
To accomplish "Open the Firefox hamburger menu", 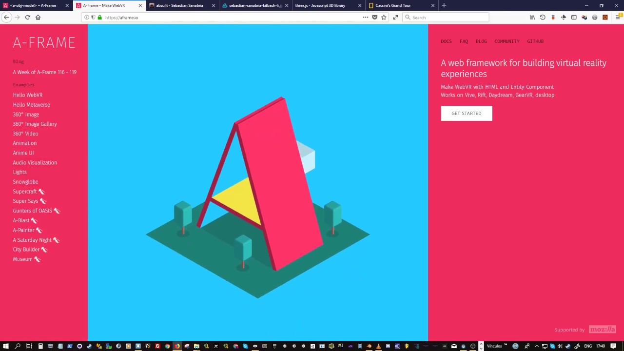I will click(618, 17).
